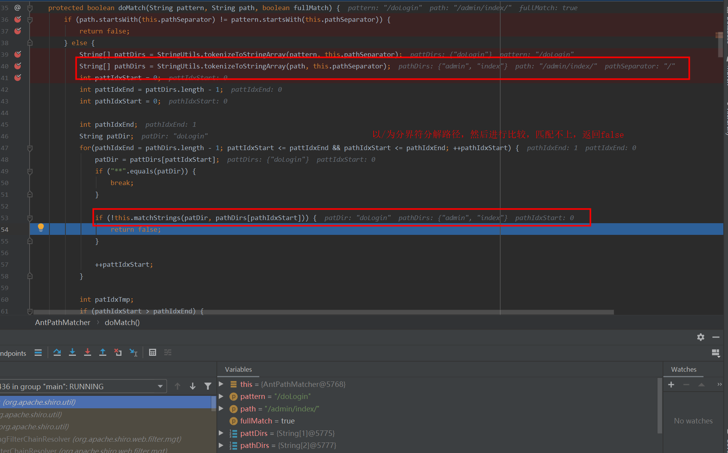Select the Variables tab
Image resolution: width=728 pixels, height=453 pixels.
coord(238,369)
